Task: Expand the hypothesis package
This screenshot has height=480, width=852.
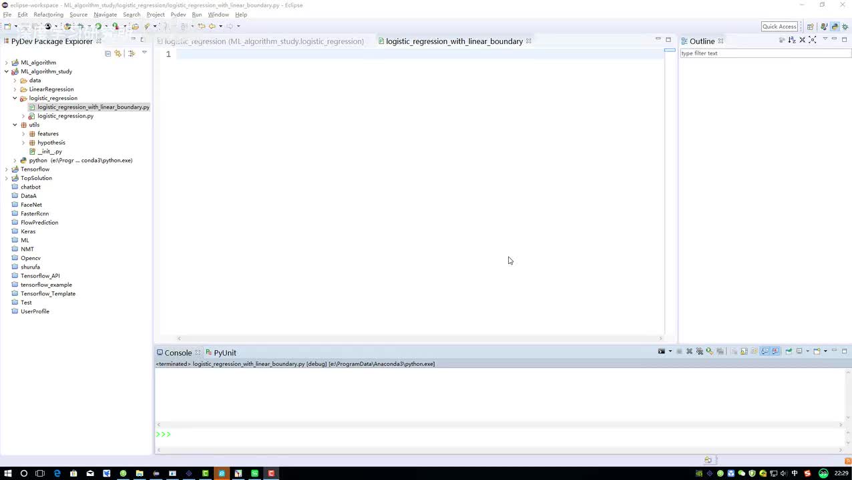Action: coord(23,143)
